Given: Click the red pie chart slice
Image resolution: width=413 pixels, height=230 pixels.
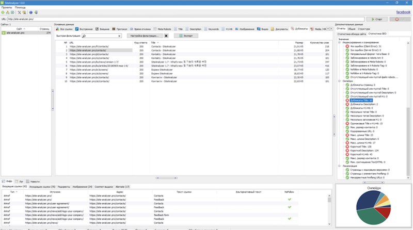Looking at the screenshot, I should (x=384, y=211).
